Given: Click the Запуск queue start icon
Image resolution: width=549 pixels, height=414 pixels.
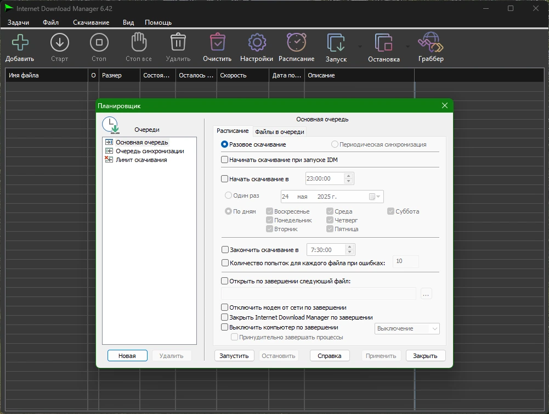Looking at the screenshot, I should point(336,43).
